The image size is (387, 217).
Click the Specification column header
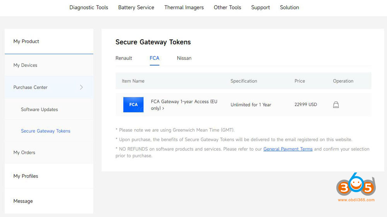pyautogui.click(x=243, y=81)
